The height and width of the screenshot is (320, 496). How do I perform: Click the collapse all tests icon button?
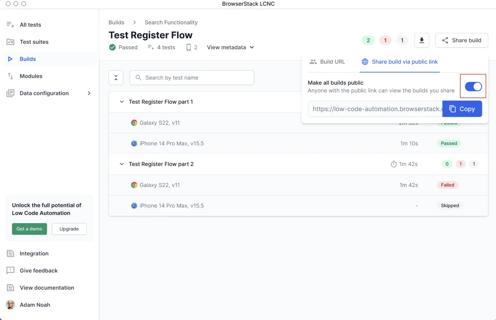coord(116,78)
